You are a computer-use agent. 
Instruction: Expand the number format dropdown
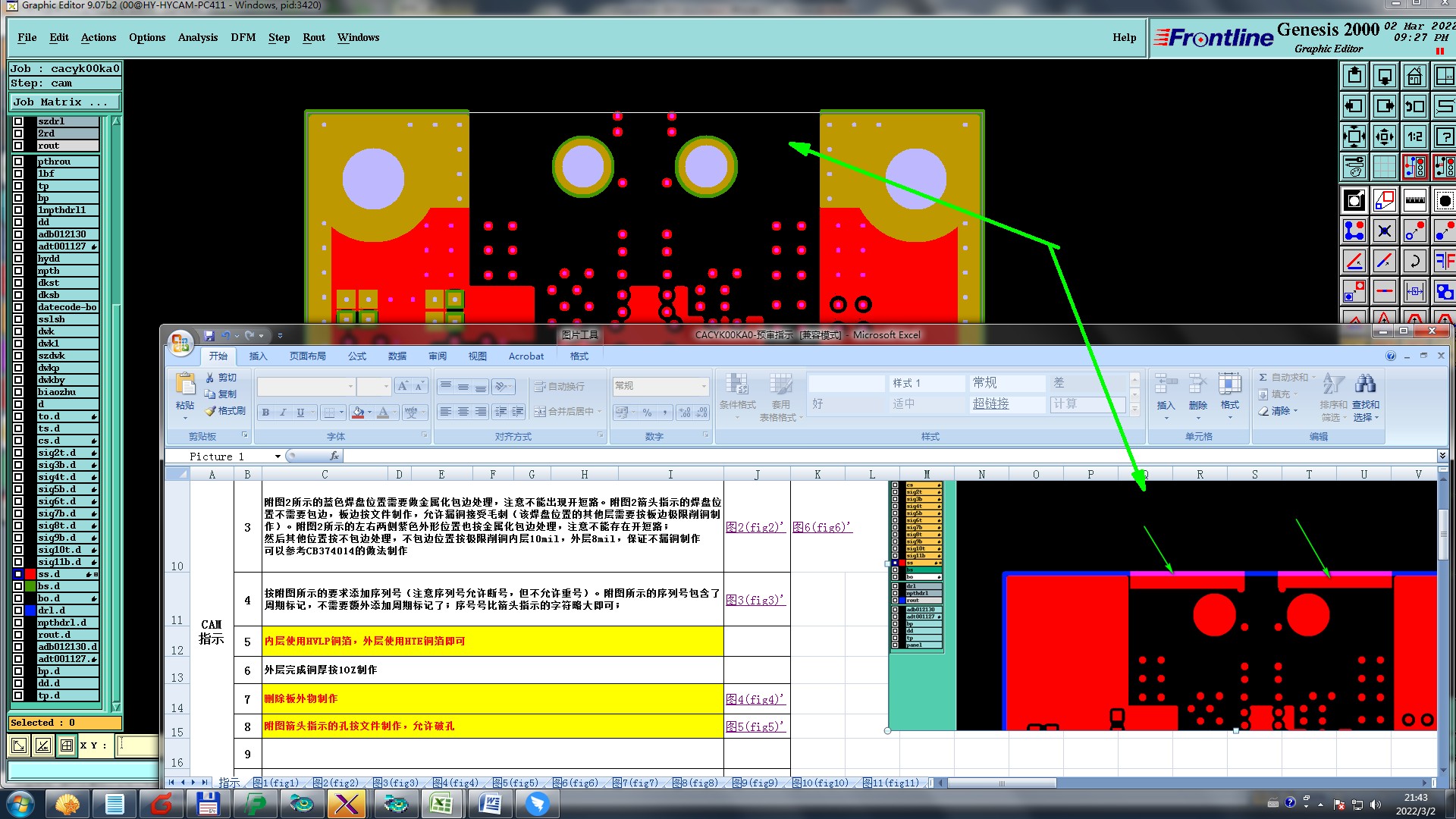pos(704,386)
